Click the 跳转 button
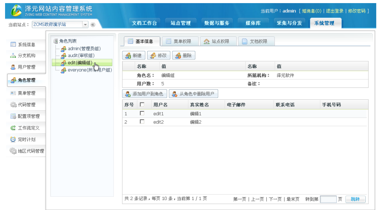The height and width of the screenshot is (210, 377). point(355,199)
